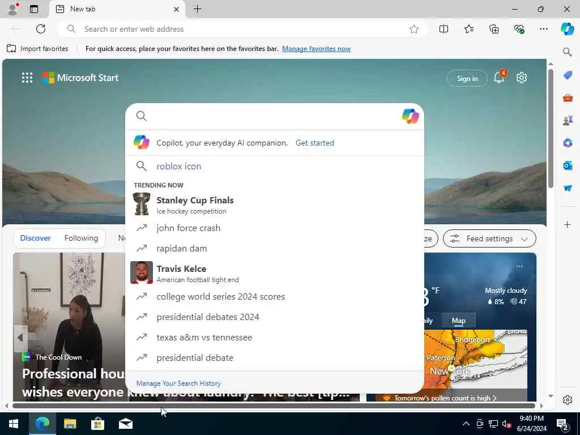
Task: Switch weather card to Map tab
Action: (458, 321)
